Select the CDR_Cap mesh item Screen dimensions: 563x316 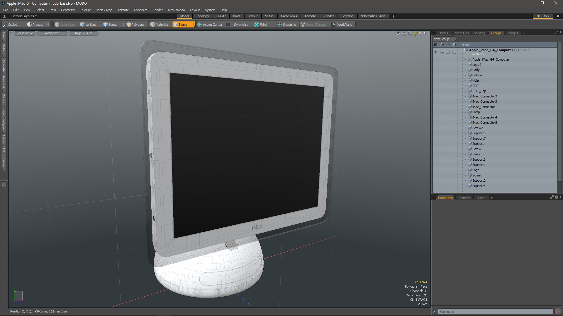[x=479, y=91]
